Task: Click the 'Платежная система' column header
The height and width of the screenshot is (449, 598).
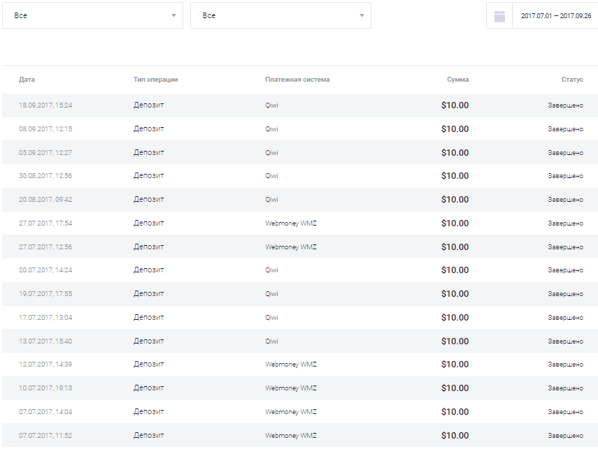Action: click(297, 80)
